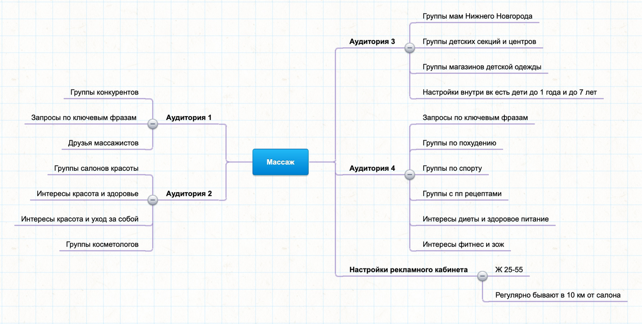
Task: Select the Аудитория 1 topic
Action: [189, 117]
